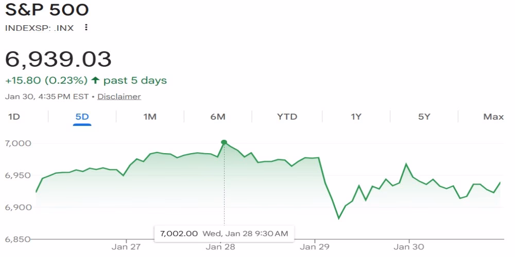Click the +15.80 (0.23%) change value
Viewport: 515px width, 257px height.
click(46, 81)
